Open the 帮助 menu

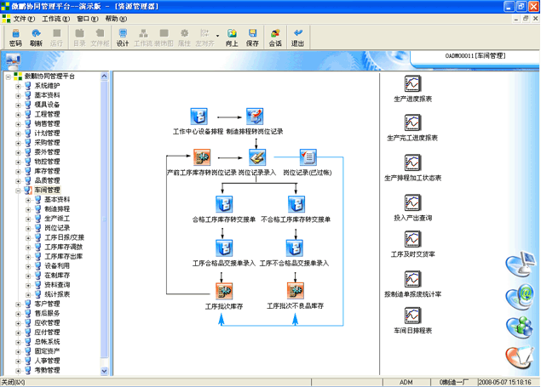pyautogui.click(x=115, y=18)
